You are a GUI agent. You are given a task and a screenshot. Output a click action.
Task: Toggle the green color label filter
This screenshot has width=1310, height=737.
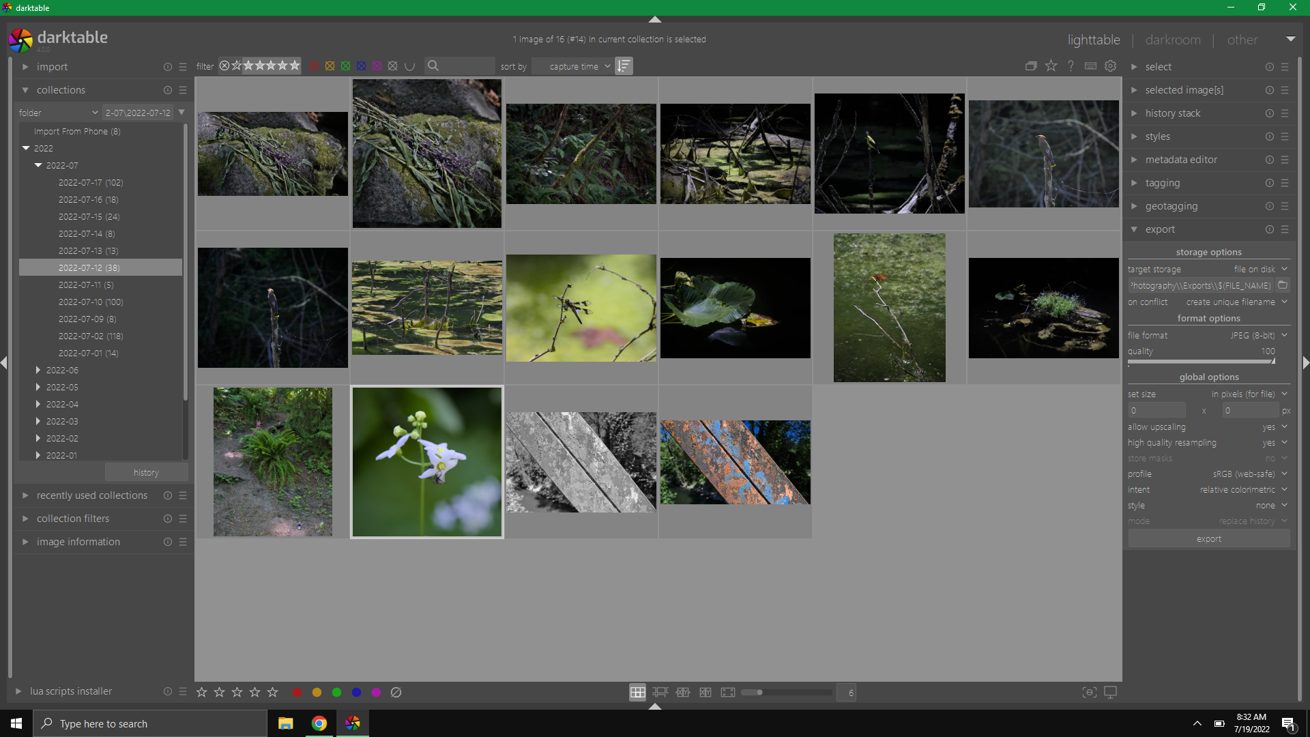tap(345, 66)
